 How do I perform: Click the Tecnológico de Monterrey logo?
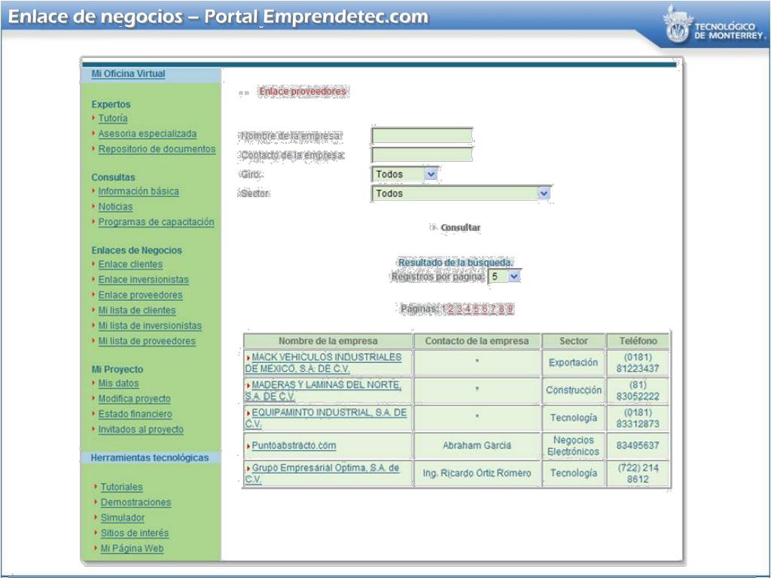pyautogui.click(x=713, y=25)
